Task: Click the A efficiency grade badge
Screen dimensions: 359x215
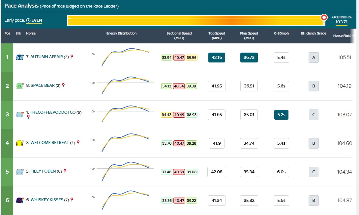Action: click(x=314, y=58)
